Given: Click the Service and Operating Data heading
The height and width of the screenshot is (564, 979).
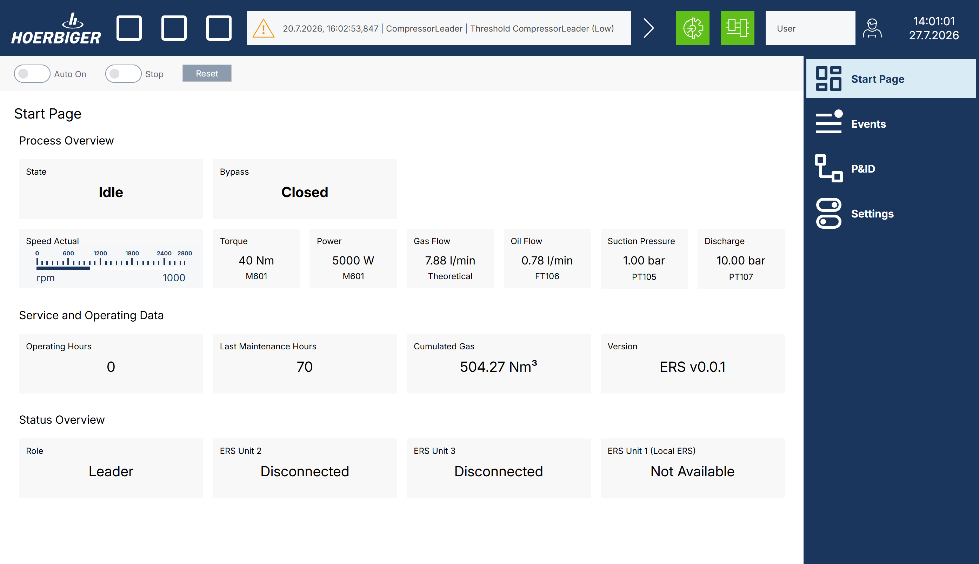Looking at the screenshot, I should [x=92, y=315].
